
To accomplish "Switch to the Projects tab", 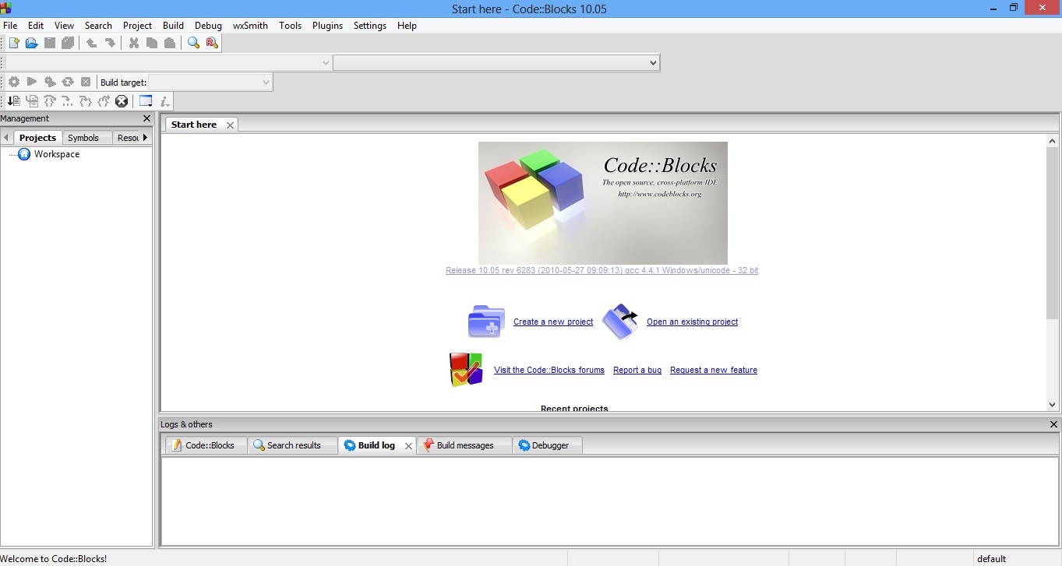I will [x=37, y=138].
